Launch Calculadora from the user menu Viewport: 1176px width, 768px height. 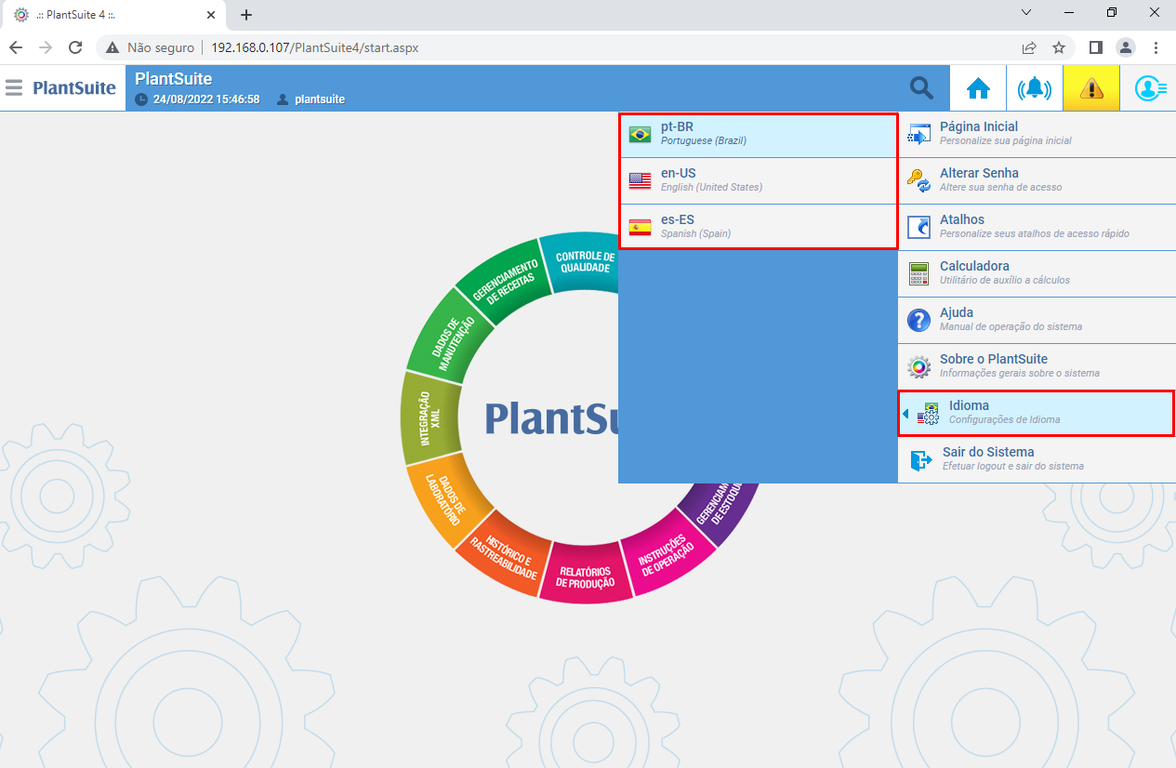point(1037,274)
